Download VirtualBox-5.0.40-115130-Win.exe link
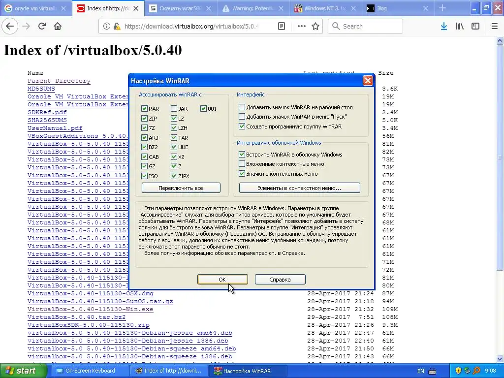The image size is (504, 378). tap(91, 309)
